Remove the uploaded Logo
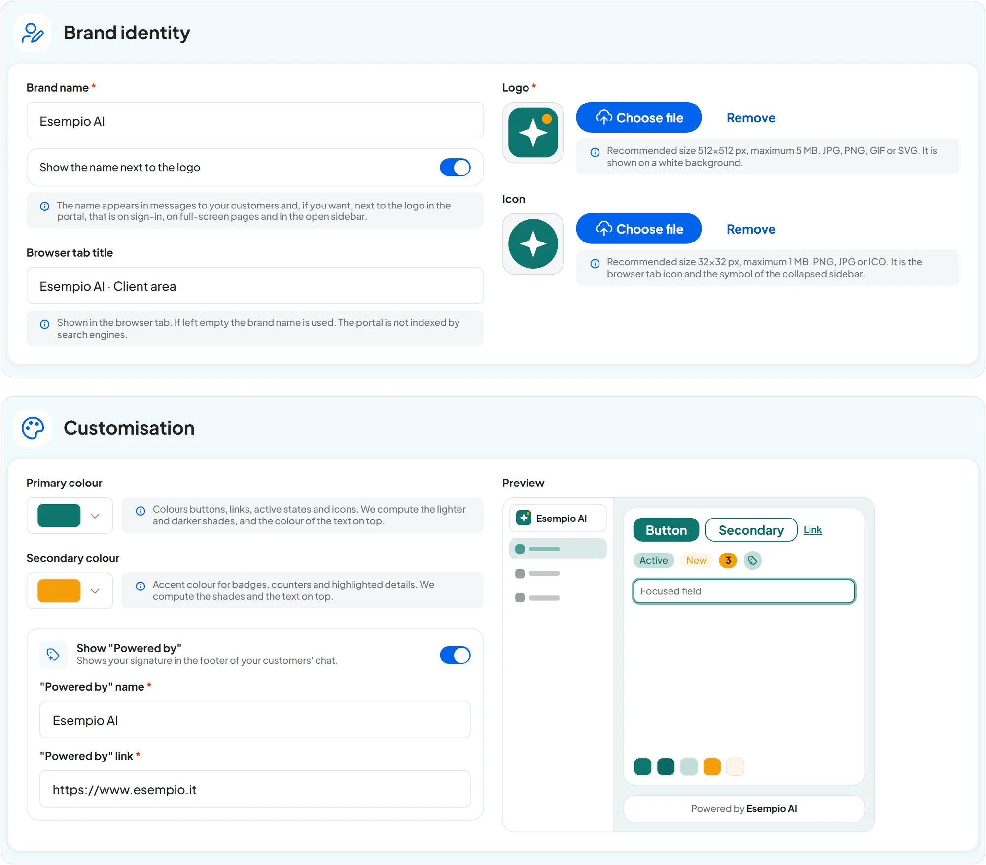The image size is (986, 865). pyautogui.click(x=750, y=118)
